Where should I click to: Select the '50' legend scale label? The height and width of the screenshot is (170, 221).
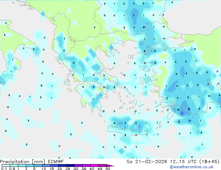108,169
